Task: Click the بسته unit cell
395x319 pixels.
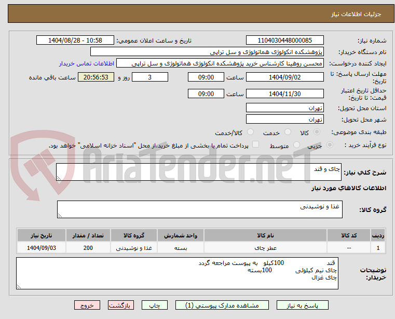Action: tap(181, 248)
